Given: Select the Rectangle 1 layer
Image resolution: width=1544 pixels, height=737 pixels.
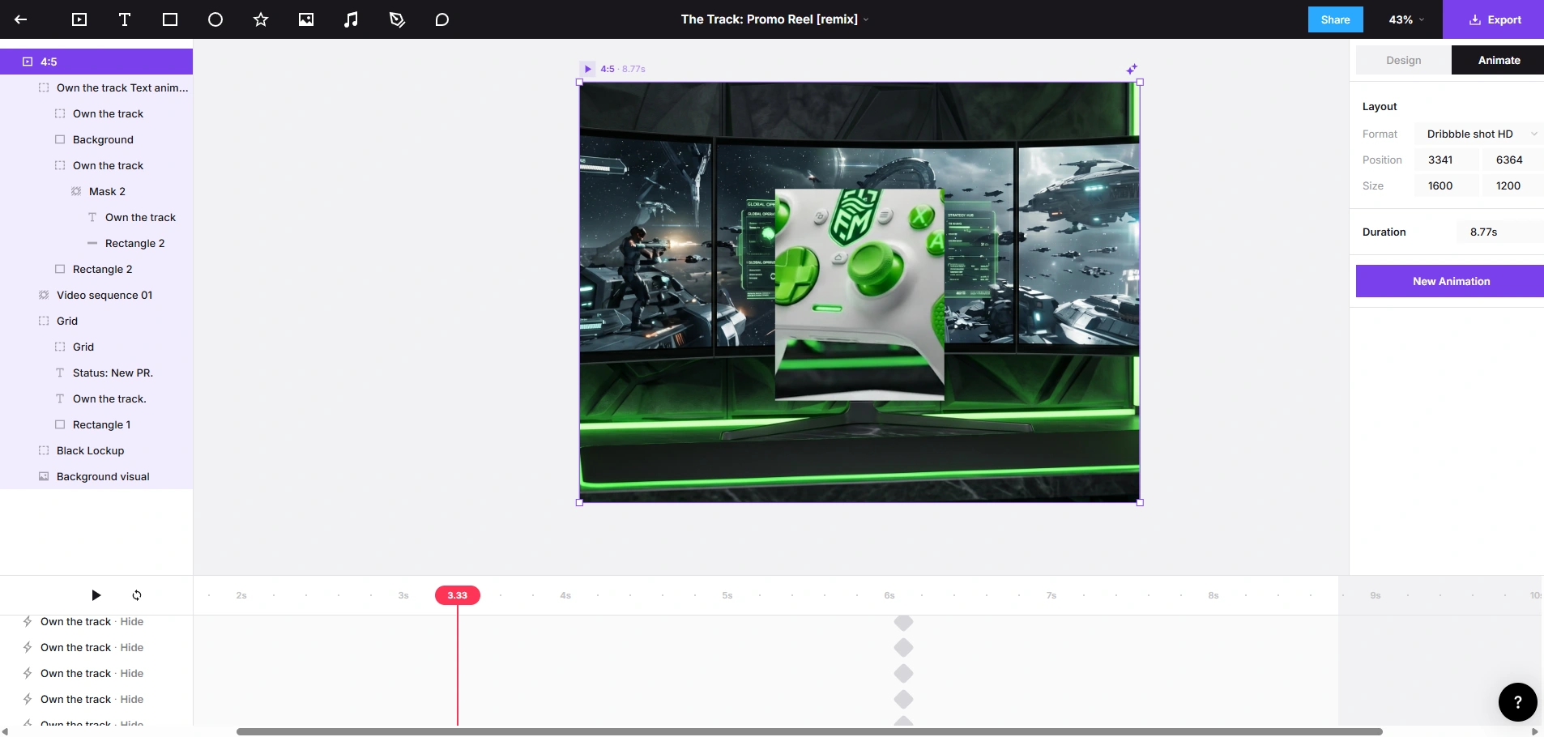Looking at the screenshot, I should 96,424.
